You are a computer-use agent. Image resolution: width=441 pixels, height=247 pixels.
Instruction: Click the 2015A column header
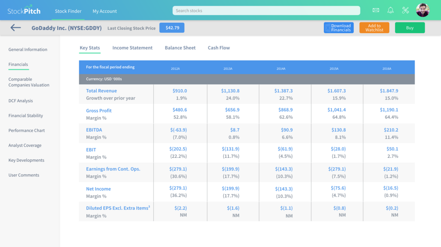[x=334, y=69]
